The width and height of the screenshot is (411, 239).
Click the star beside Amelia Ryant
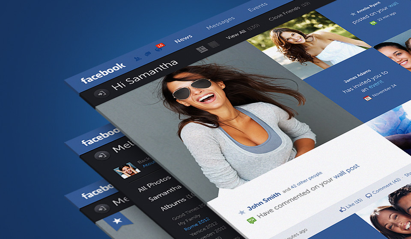coord(353,14)
